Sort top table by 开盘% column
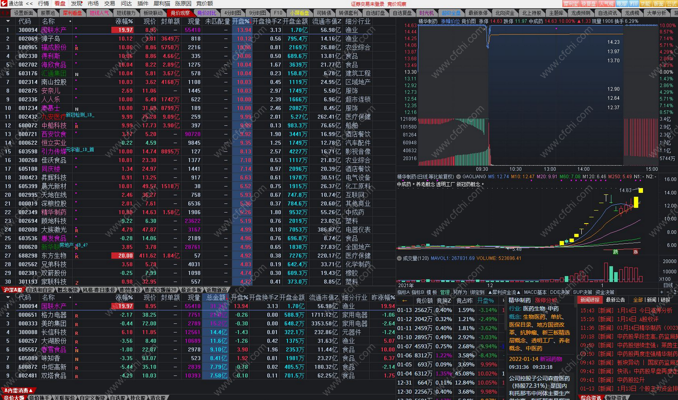 click(x=241, y=21)
